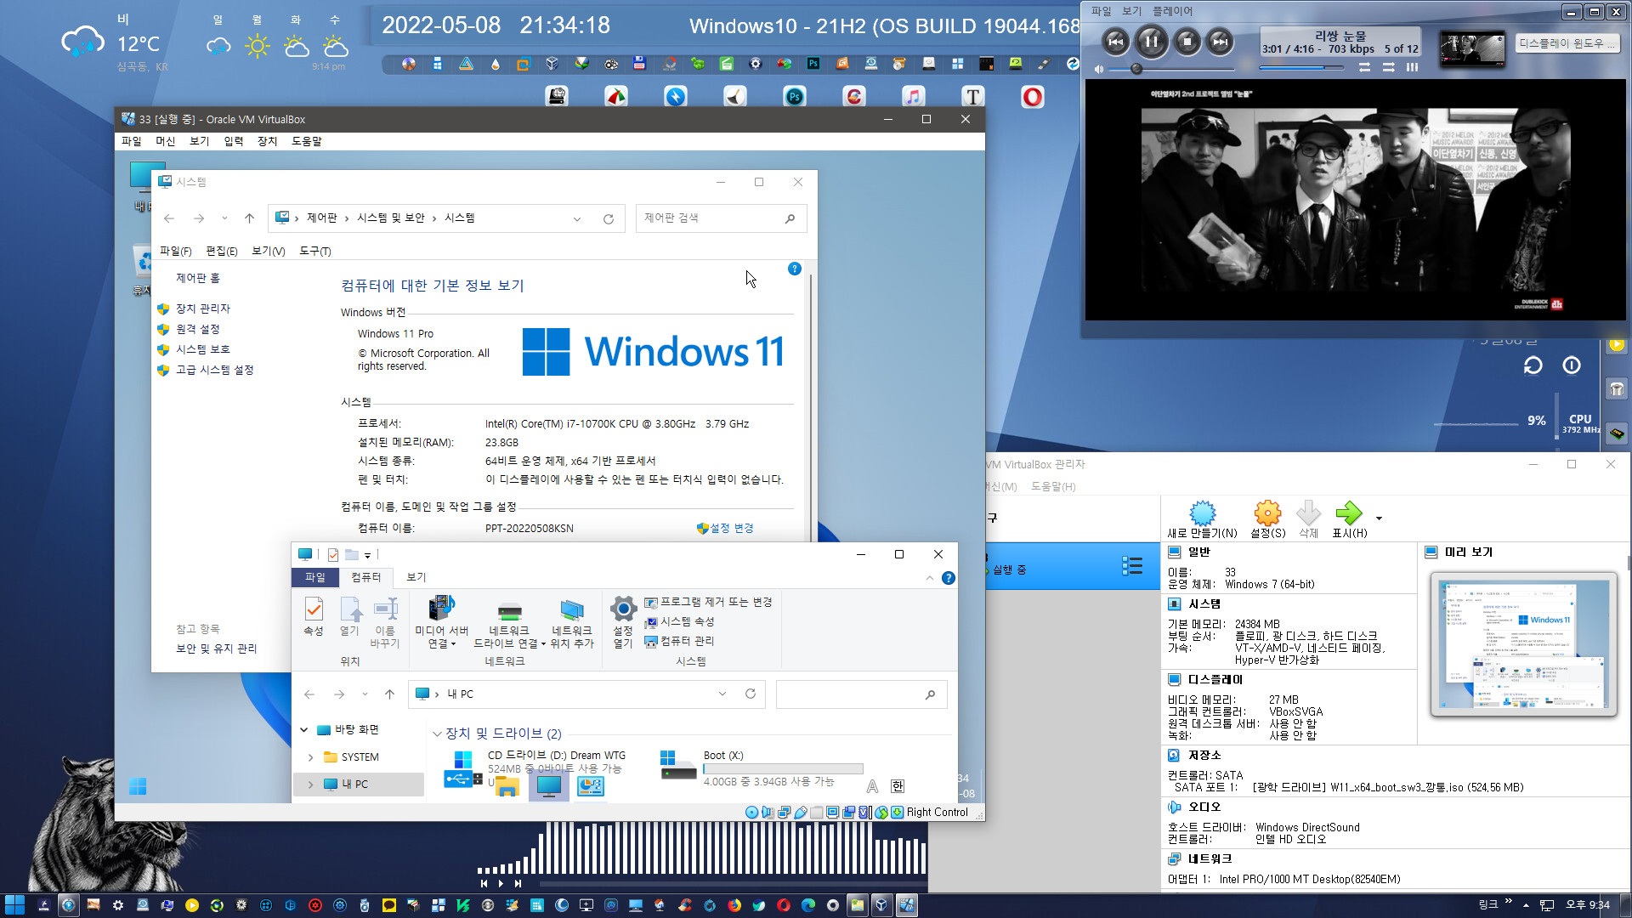Open 플레이어 menu in the media player
The width and height of the screenshot is (1632, 918).
[1172, 11]
